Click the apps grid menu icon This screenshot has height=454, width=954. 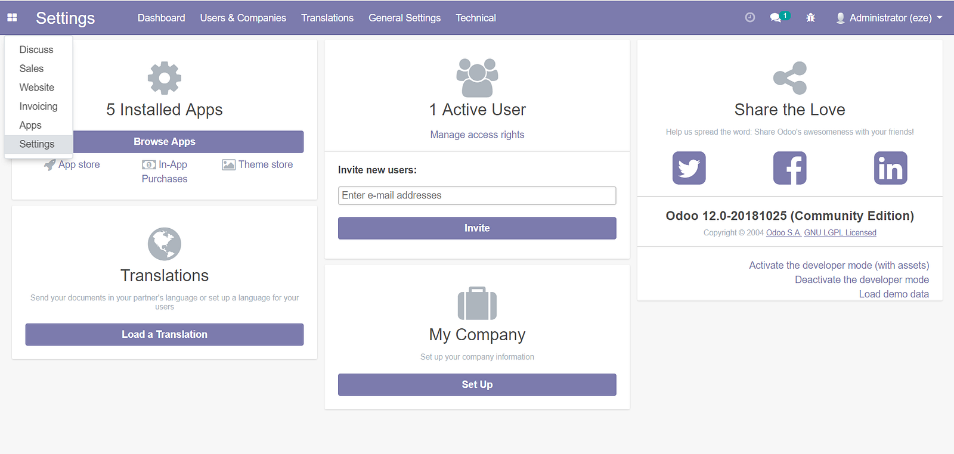point(12,18)
